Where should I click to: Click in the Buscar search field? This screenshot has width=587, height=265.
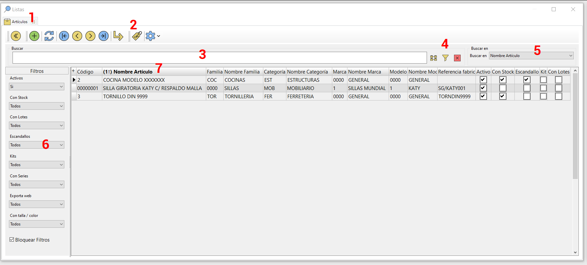[x=220, y=58]
